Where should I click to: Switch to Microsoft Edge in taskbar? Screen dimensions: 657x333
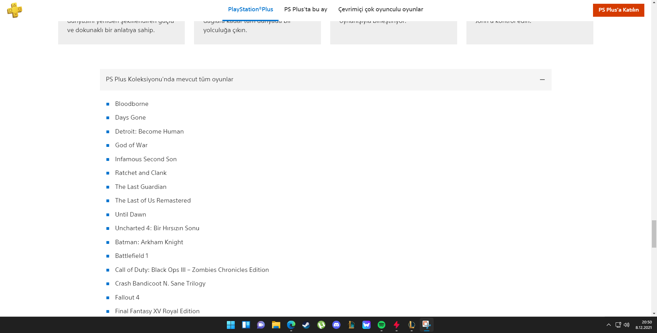pos(291,325)
